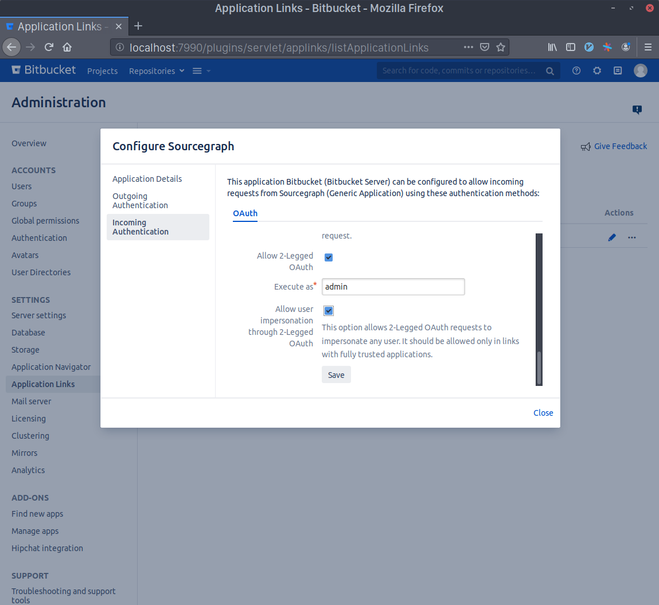The width and height of the screenshot is (659, 605).
Task: Click inside the Execute as field
Action: point(393,287)
